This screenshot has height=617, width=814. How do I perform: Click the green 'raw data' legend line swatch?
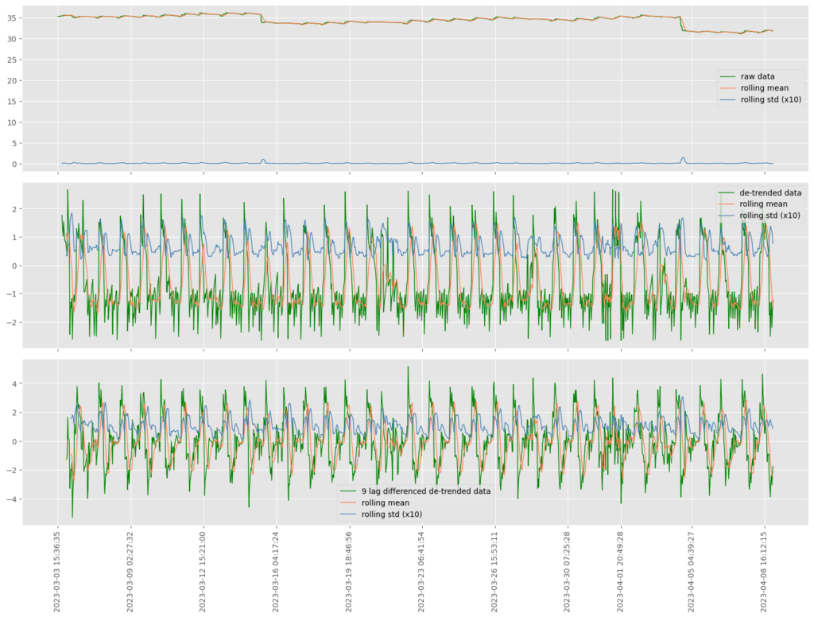pyautogui.click(x=727, y=76)
